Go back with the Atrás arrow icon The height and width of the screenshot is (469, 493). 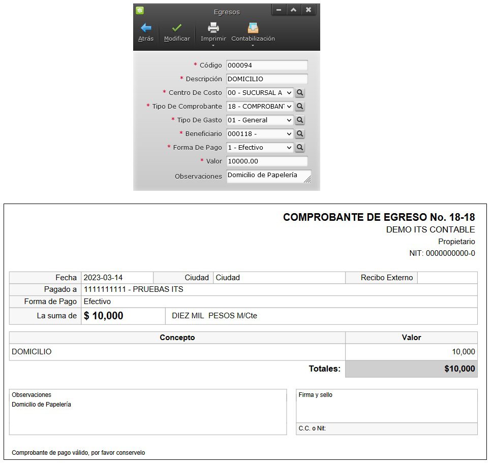(x=146, y=28)
